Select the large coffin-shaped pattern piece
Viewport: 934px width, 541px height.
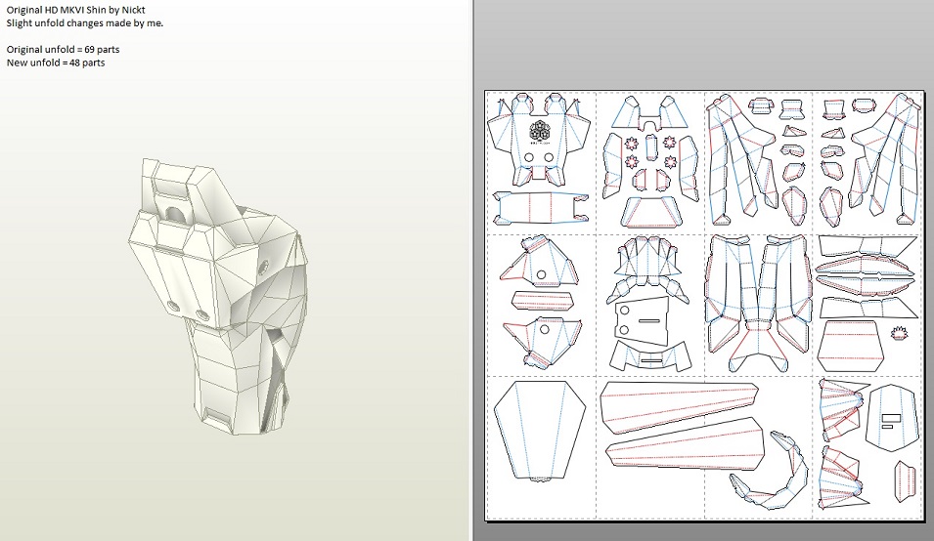[x=540, y=431]
